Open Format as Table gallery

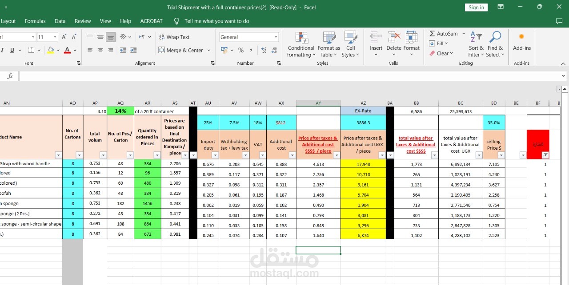pos(329,44)
